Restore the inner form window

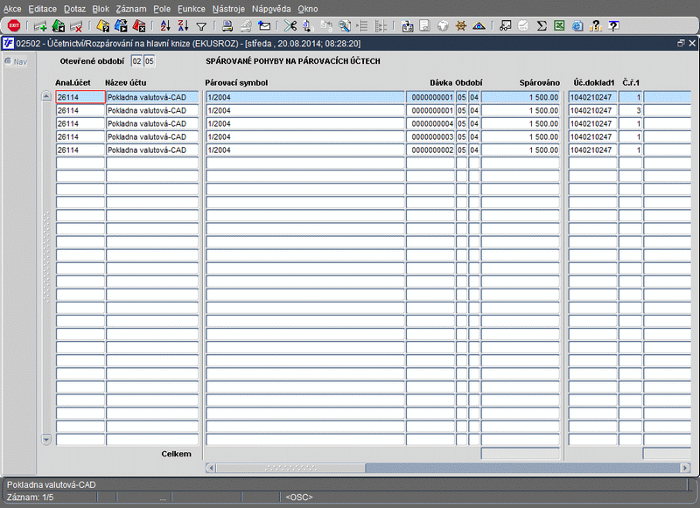coord(681,43)
